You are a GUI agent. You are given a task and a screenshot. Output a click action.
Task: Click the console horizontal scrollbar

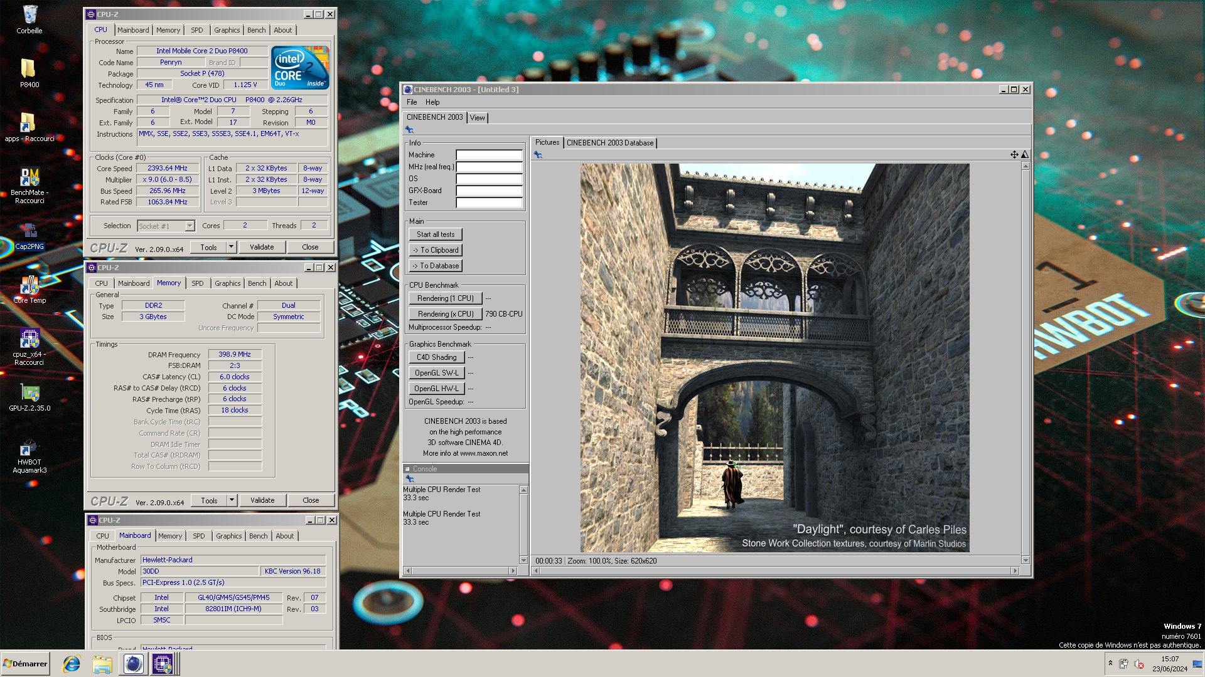(x=461, y=570)
